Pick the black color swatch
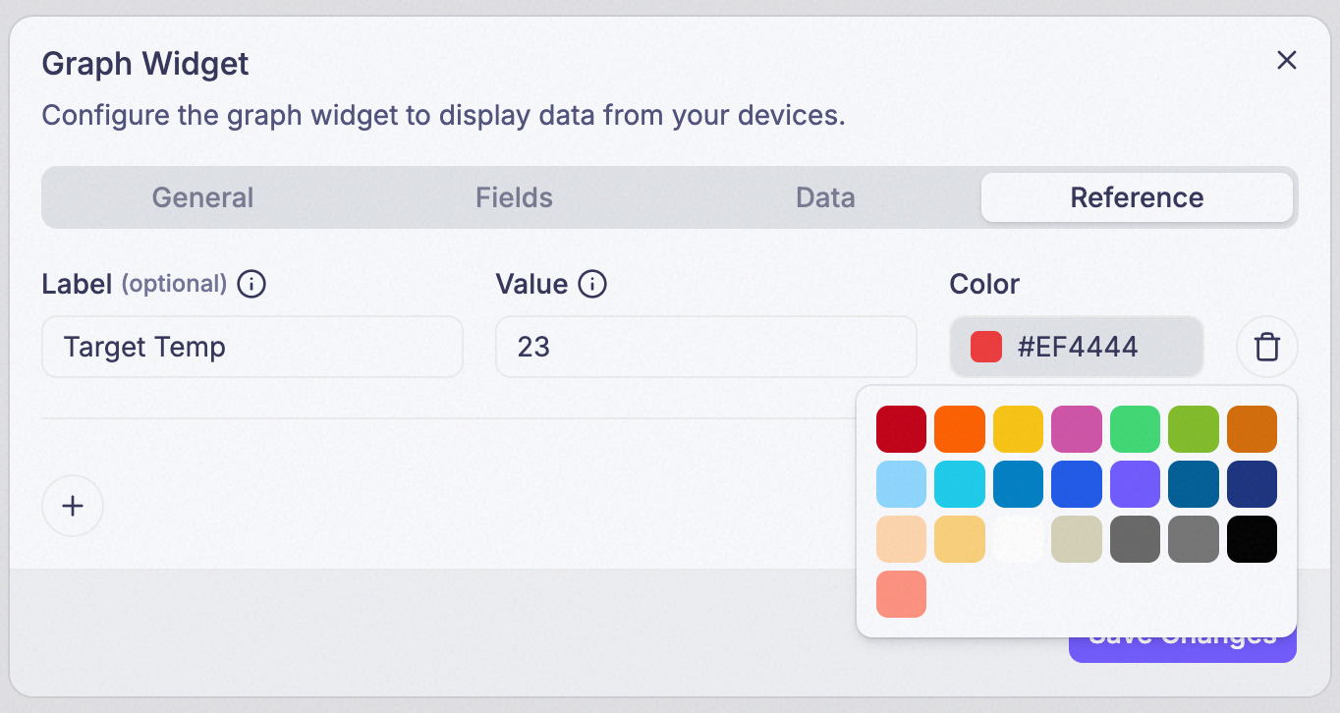This screenshot has width=1340, height=713. (1252, 539)
